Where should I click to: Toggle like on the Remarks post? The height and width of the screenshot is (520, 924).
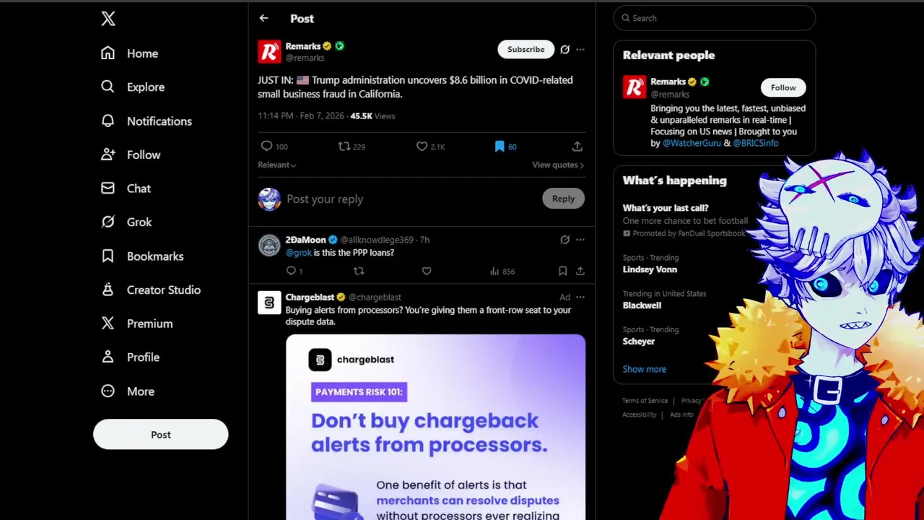point(430,147)
